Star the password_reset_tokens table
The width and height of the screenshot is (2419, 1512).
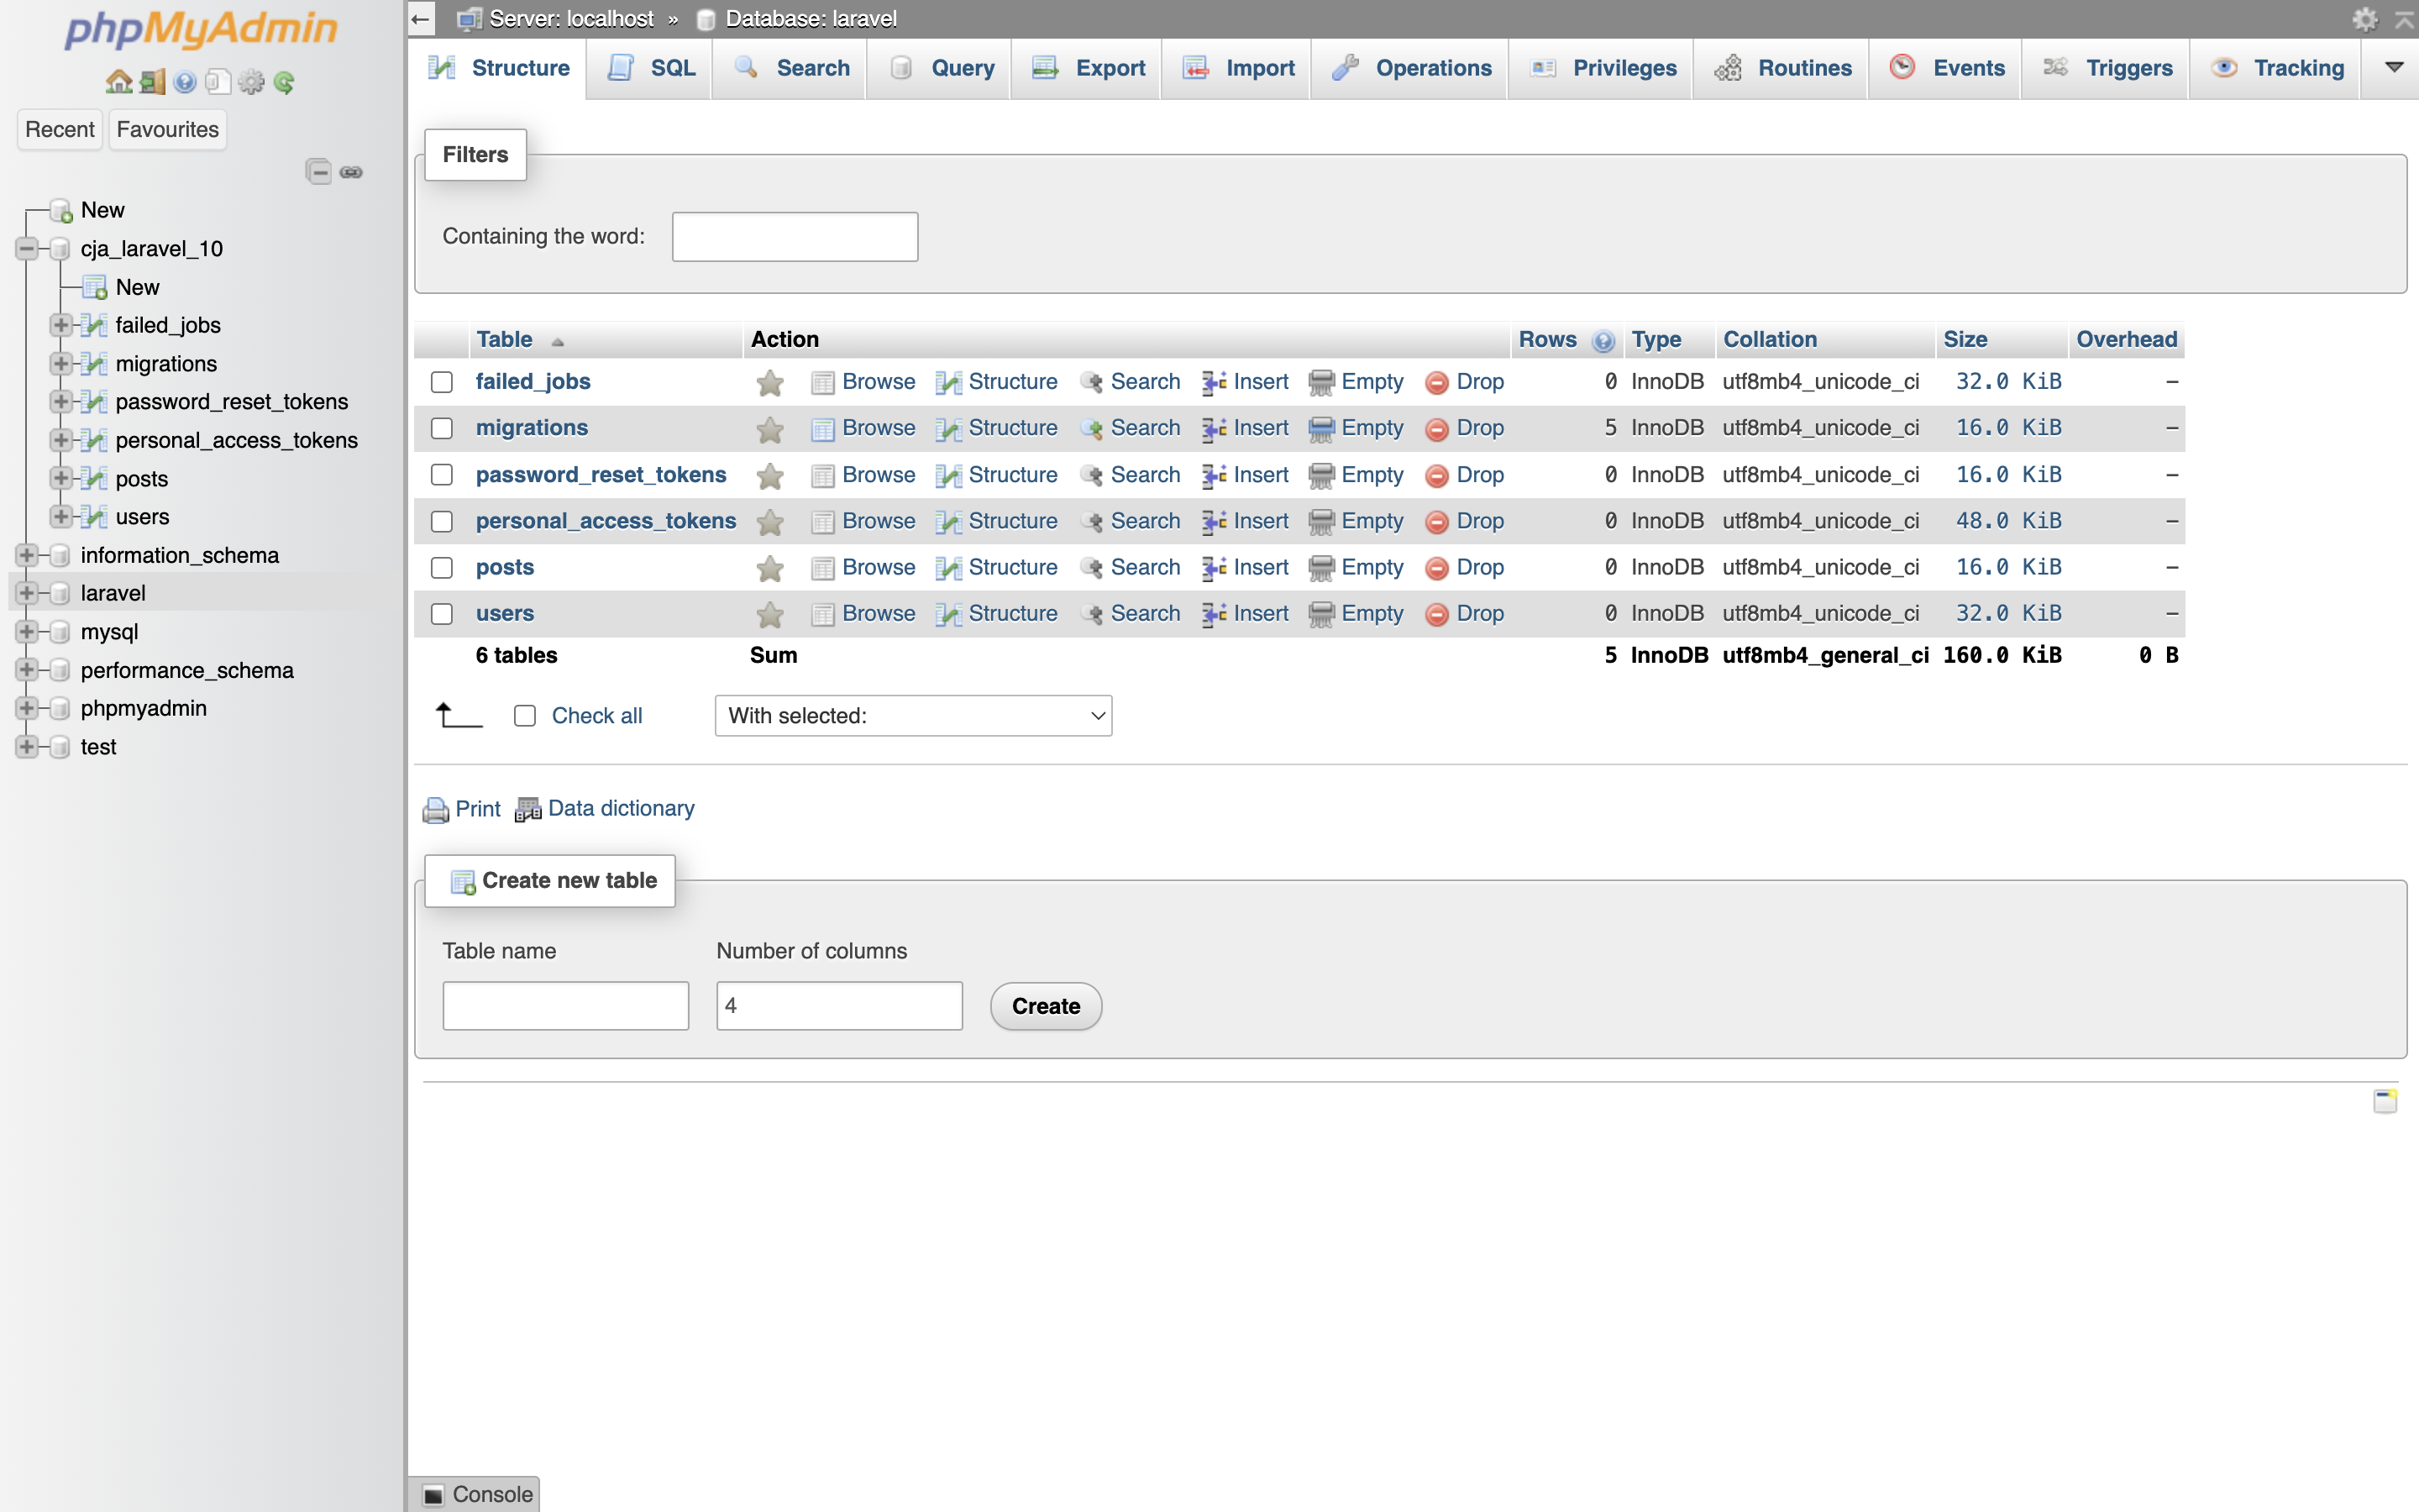coord(769,475)
